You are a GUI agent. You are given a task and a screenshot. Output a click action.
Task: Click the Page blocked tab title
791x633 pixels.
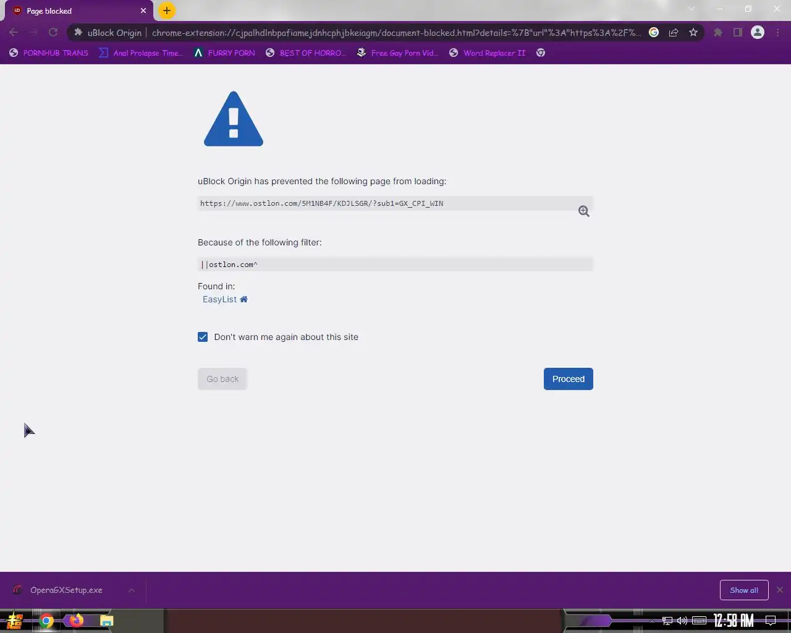click(49, 11)
